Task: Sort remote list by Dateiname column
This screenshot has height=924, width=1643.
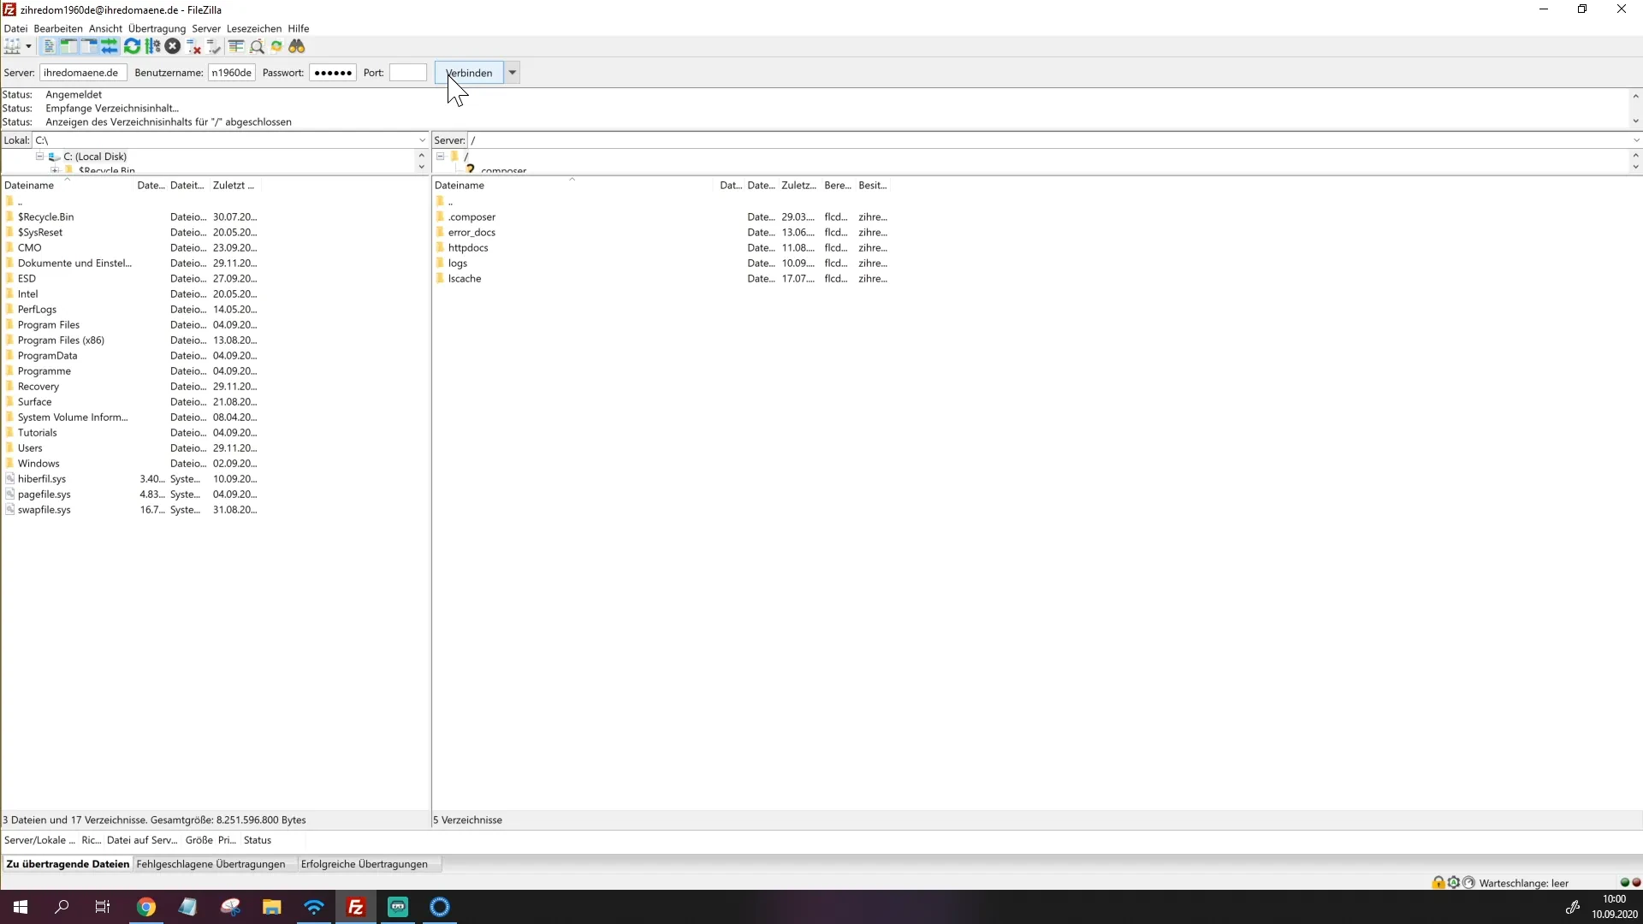Action: coord(460,185)
